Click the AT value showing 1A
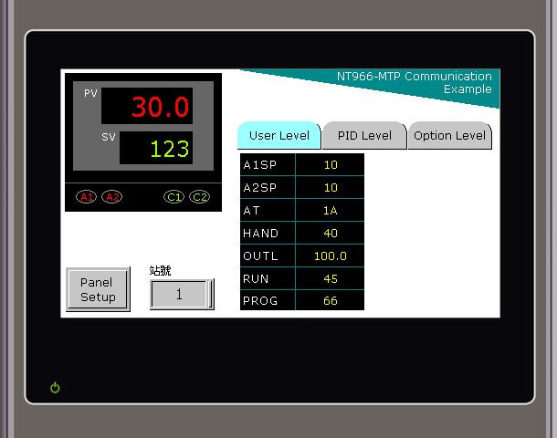Viewport: 557px width, 438px height. click(330, 210)
